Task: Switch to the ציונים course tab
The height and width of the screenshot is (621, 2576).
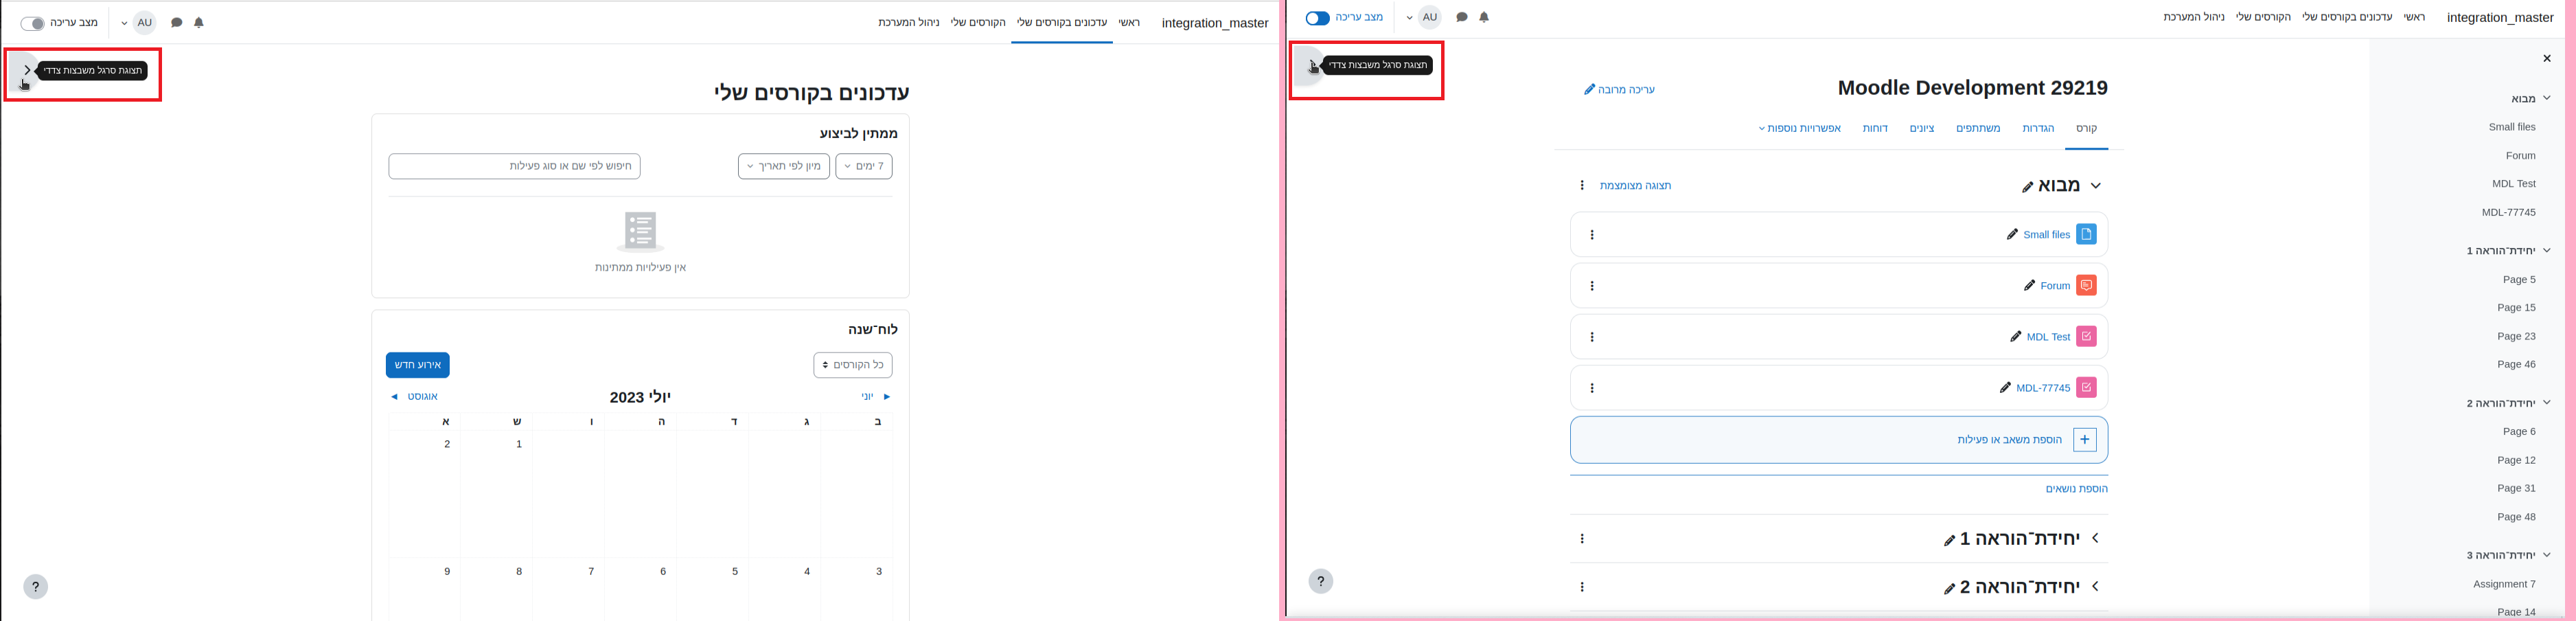Action: 1922,128
